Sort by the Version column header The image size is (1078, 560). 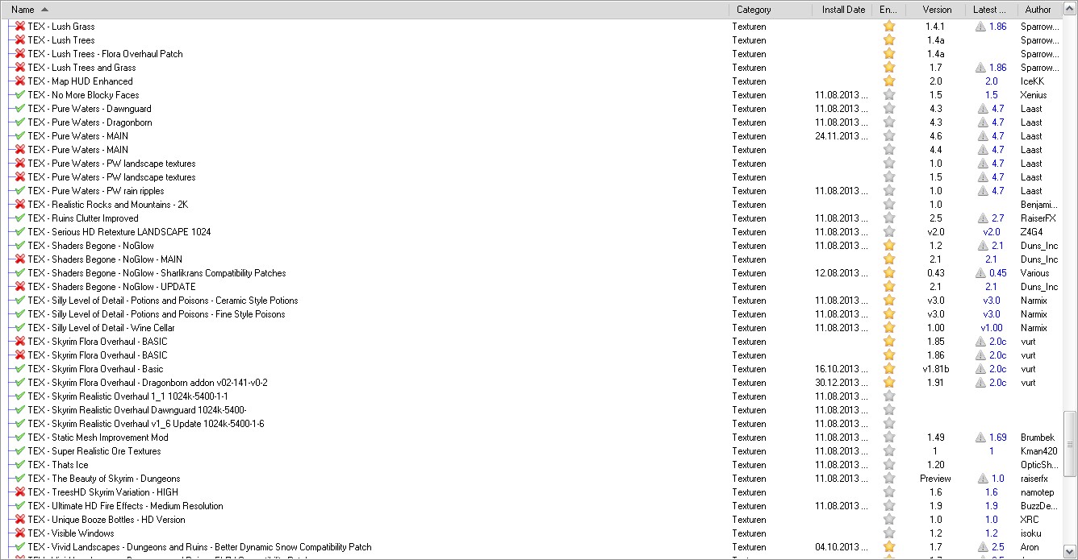tap(936, 10)
